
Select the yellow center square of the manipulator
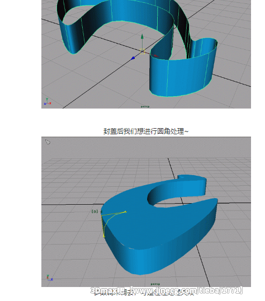coord(142,51)
